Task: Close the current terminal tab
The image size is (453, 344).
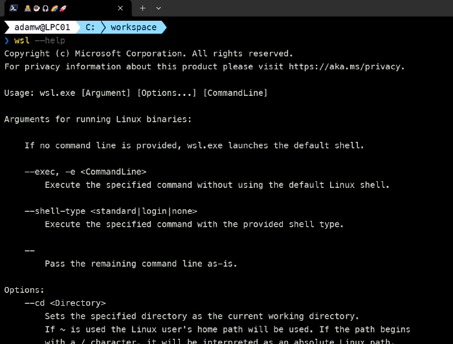Action: 121,8
